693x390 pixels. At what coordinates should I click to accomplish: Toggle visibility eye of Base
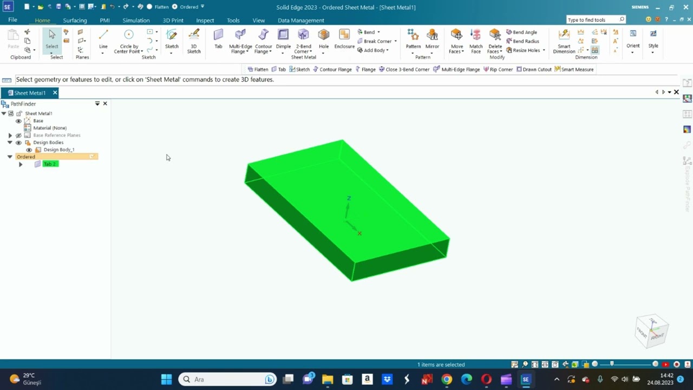[18, 121]
